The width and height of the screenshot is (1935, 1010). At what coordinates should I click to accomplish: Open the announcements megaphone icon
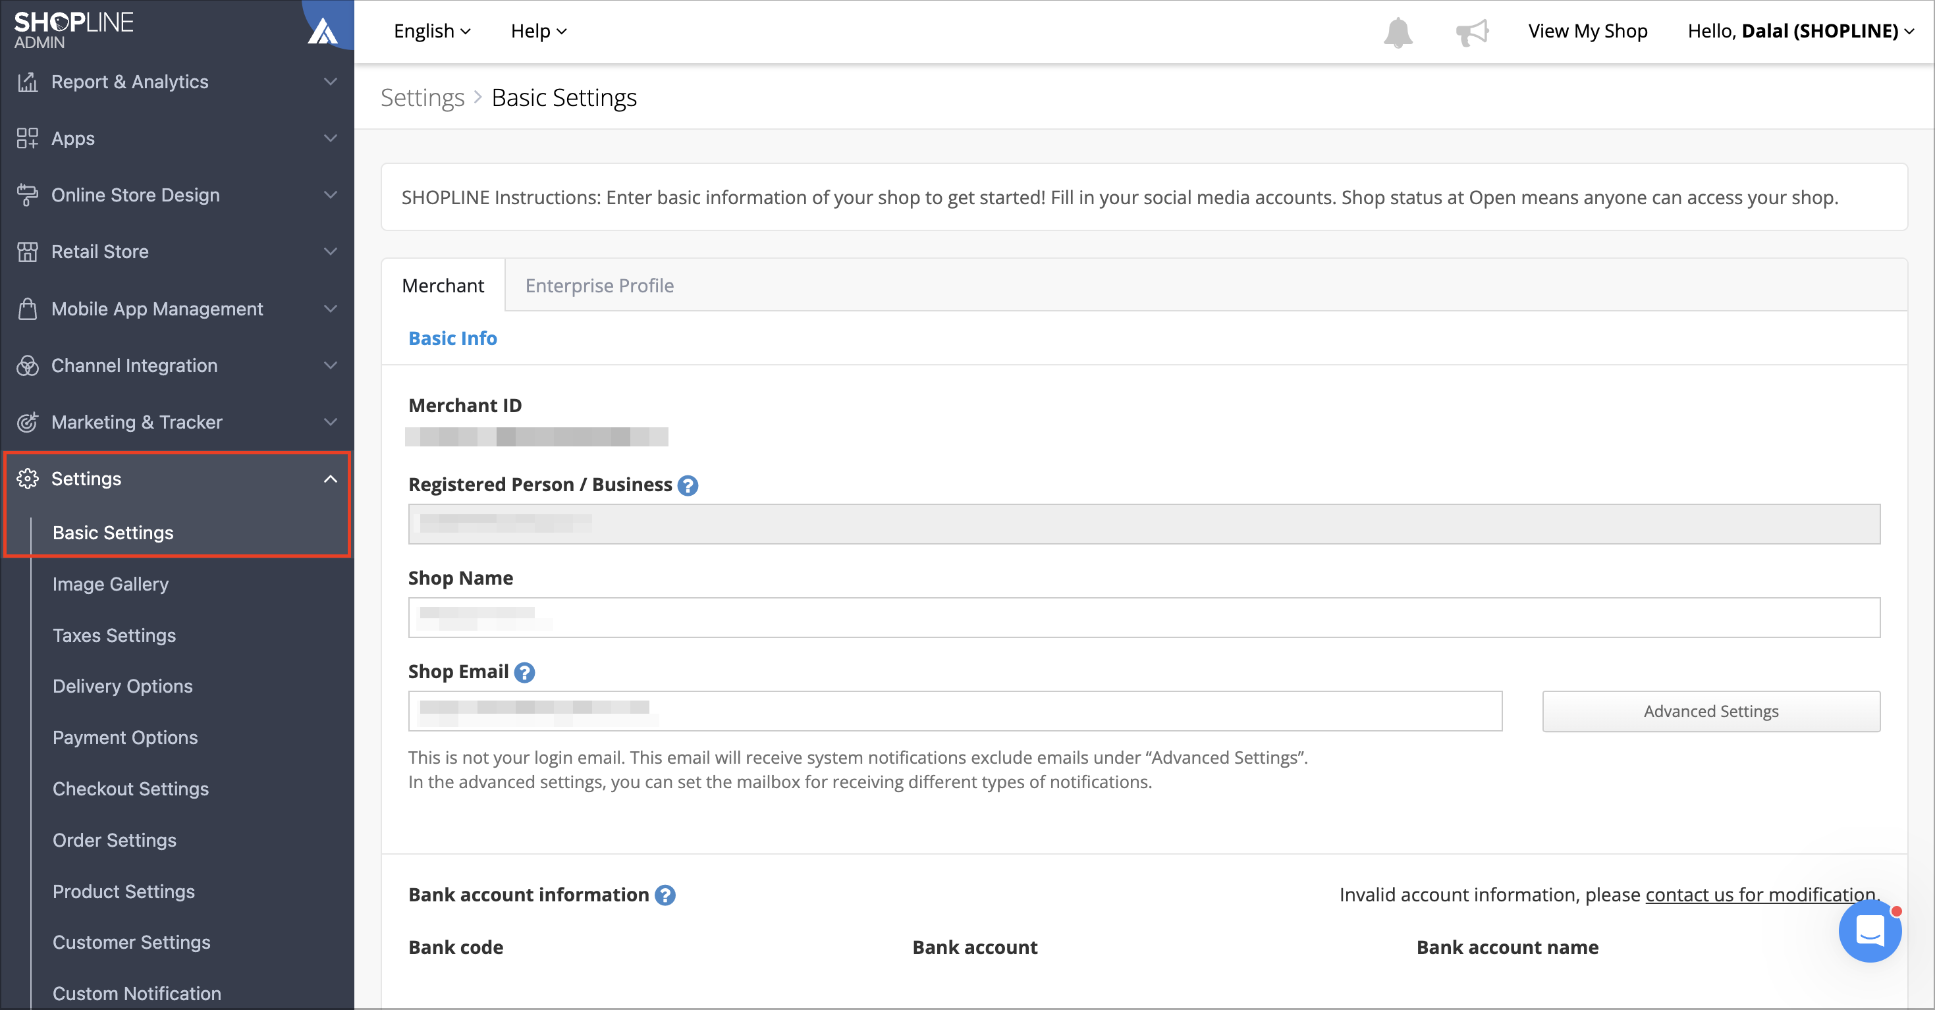click(1471, 32)
